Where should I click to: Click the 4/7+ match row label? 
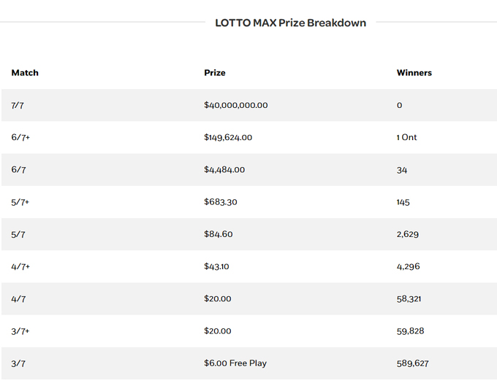(20, 266)
